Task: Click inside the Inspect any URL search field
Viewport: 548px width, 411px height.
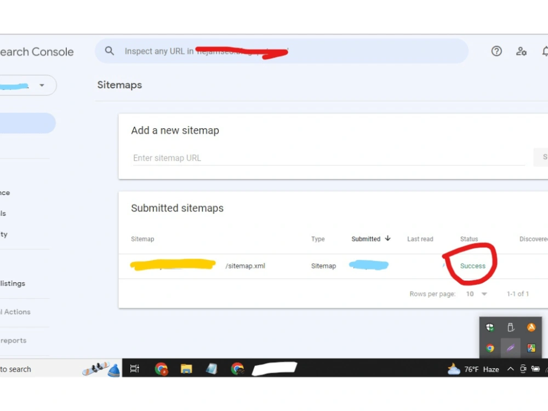Action: [282, 51]
